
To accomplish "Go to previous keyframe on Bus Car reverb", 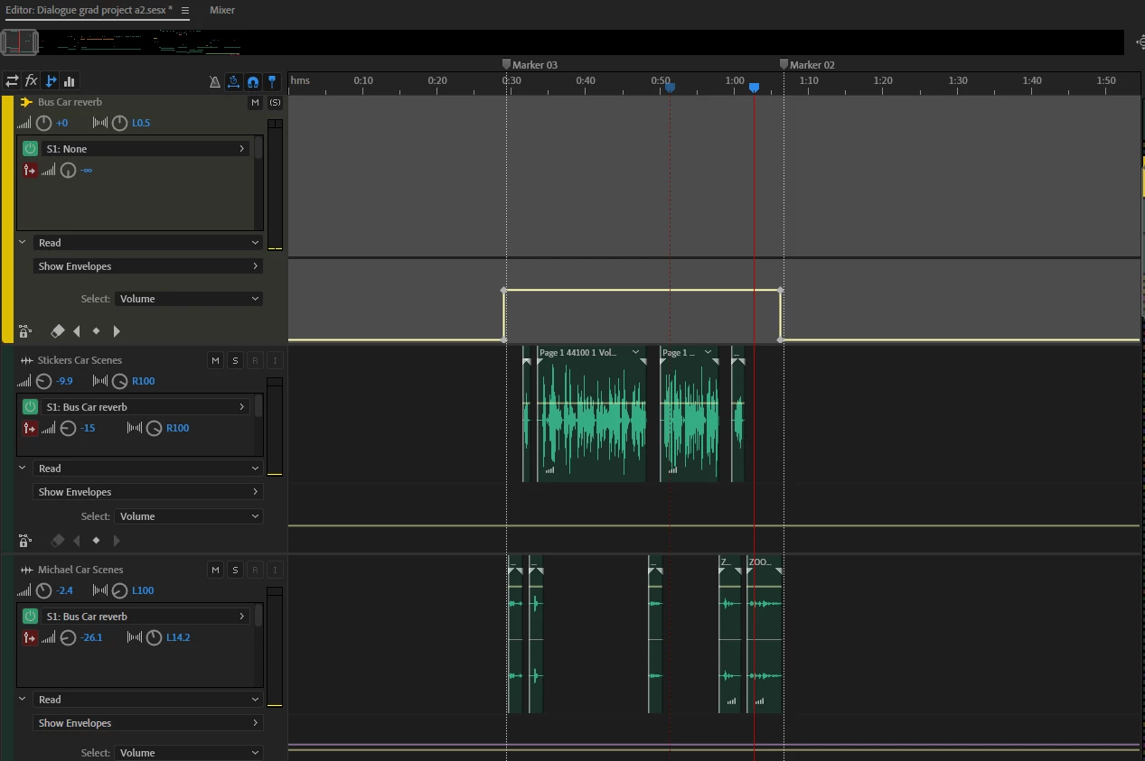I will tap(77, 331).
